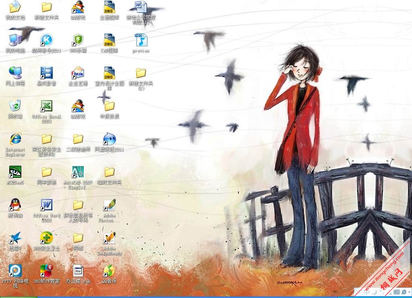The image size is (412, 298).
Task: Select the Office Excel 2003 shortcut
Action: click(47, 106)
